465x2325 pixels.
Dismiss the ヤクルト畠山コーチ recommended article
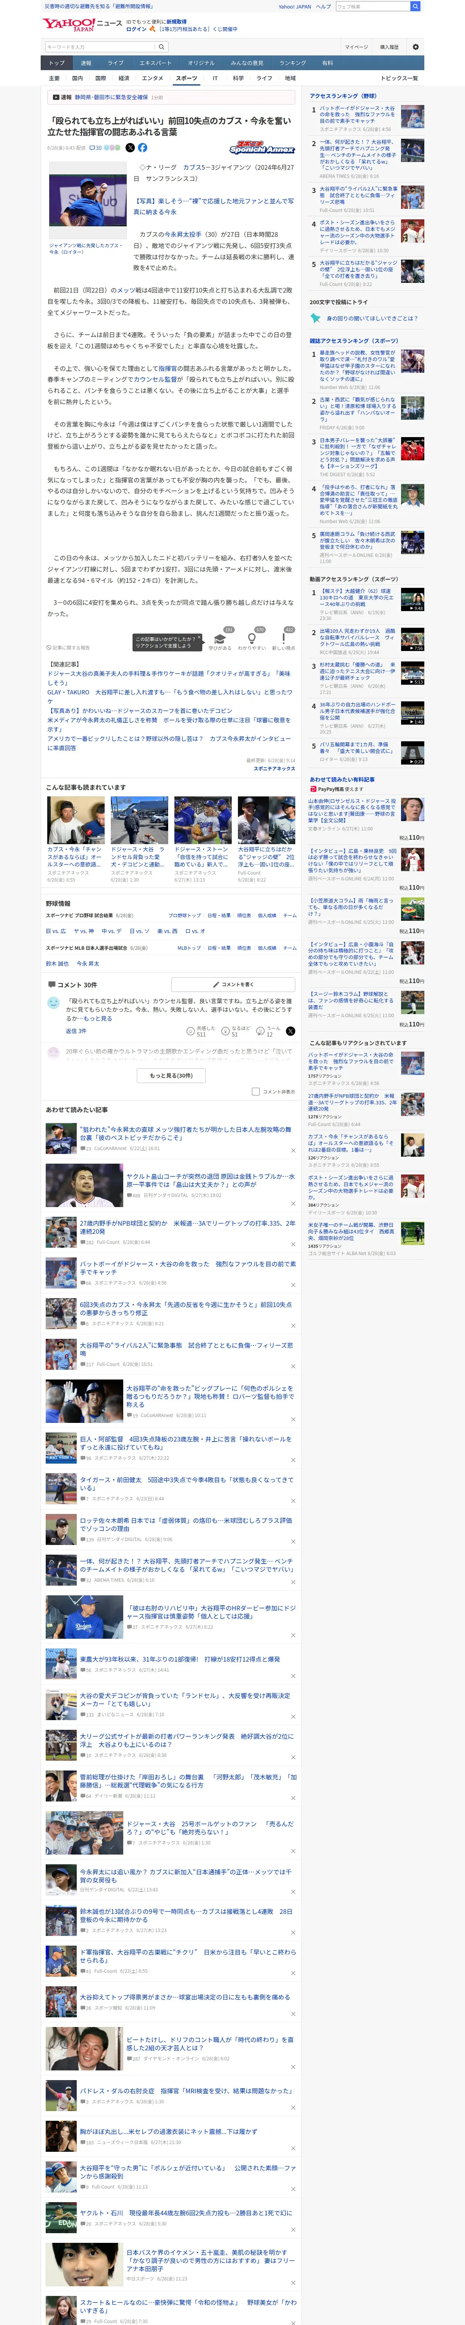pos(293,1204)
